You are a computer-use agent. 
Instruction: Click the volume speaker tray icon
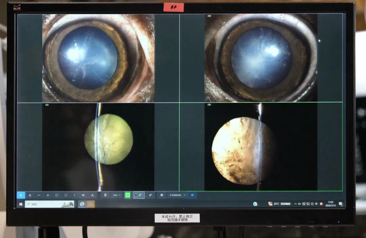(x=300, y=204)
